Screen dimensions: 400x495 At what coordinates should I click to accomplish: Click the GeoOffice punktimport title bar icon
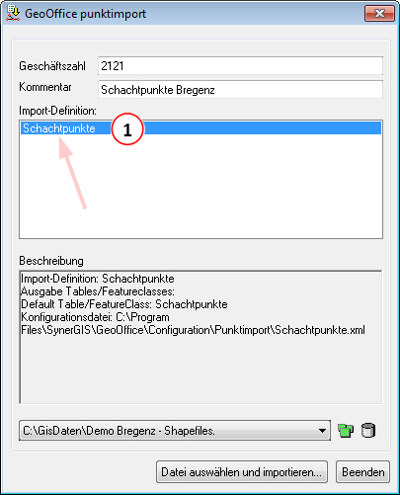[x=13, y=14]
